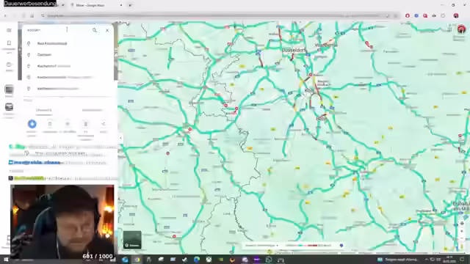The width and height of the screenshot is (470, 264).
Task: Click the taskbar clock and date
Action: [449, 259]
